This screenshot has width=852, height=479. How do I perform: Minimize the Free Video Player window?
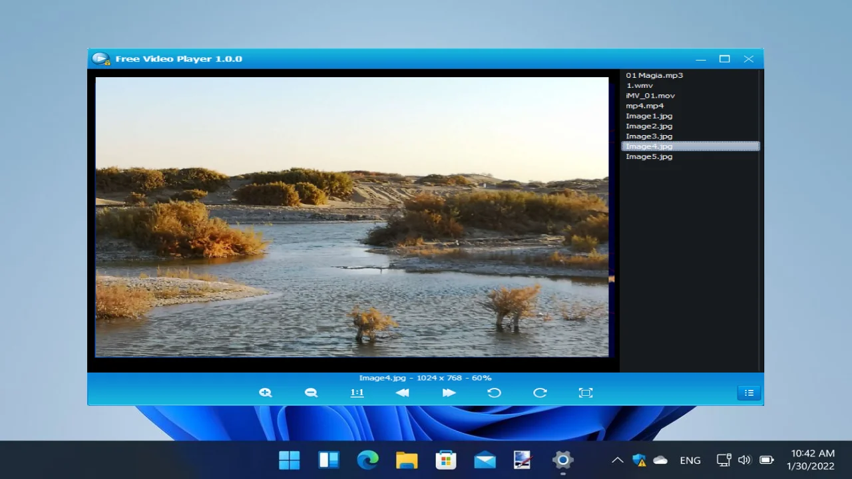(700, 59)
